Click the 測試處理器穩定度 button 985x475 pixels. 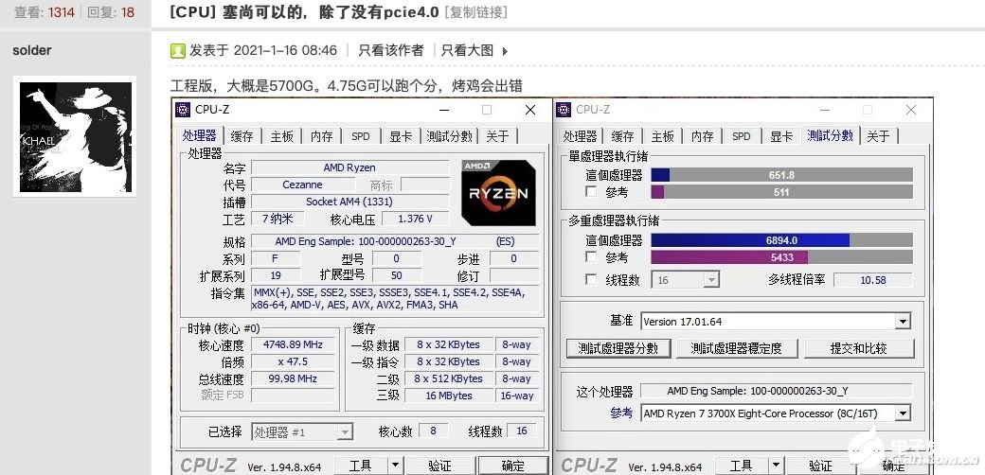(736, 348)
